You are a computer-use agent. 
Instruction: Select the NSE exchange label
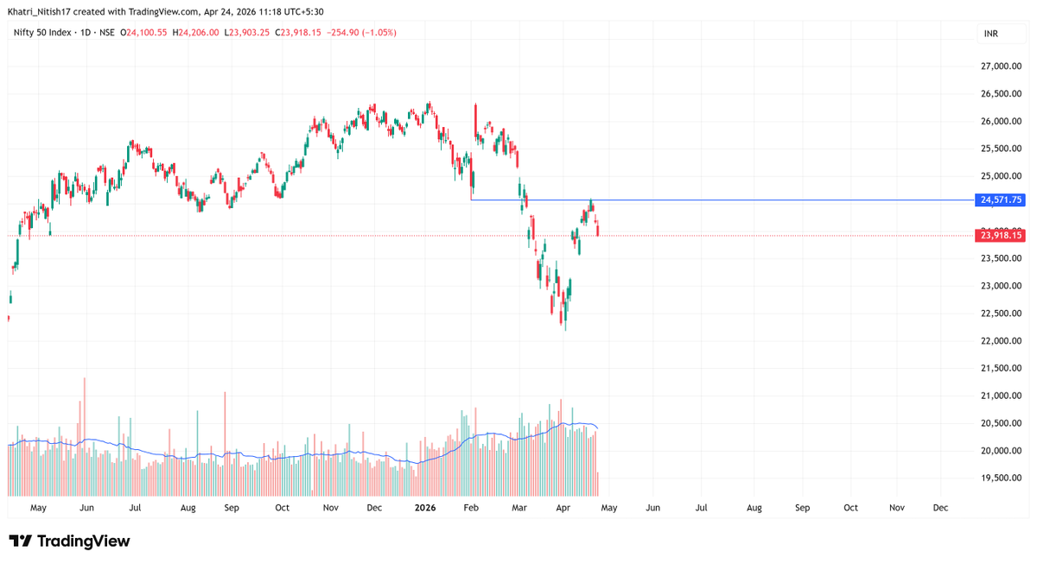coord(105,31)
